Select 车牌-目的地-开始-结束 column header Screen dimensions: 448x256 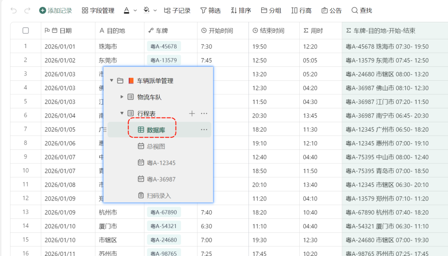(x=395, y=31)
